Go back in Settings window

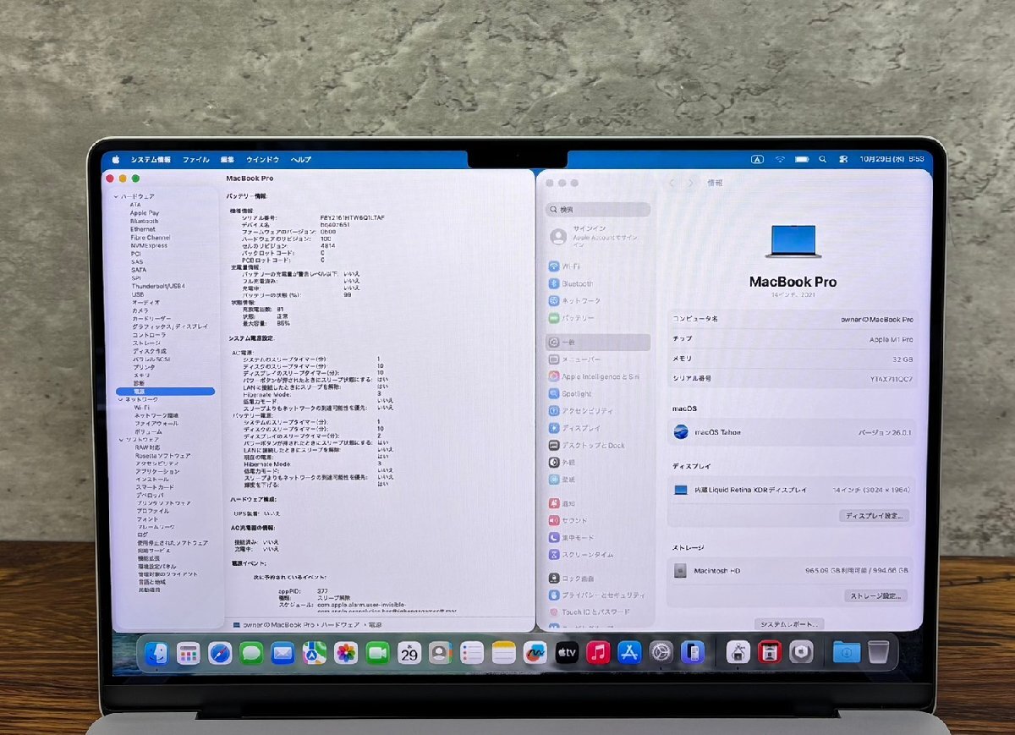click(x=672, y=183)
